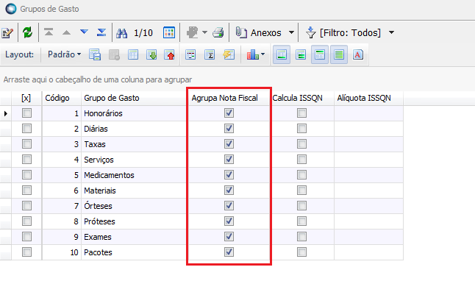
Task: Sort by Código column header
Action: (x=62, y=99)
